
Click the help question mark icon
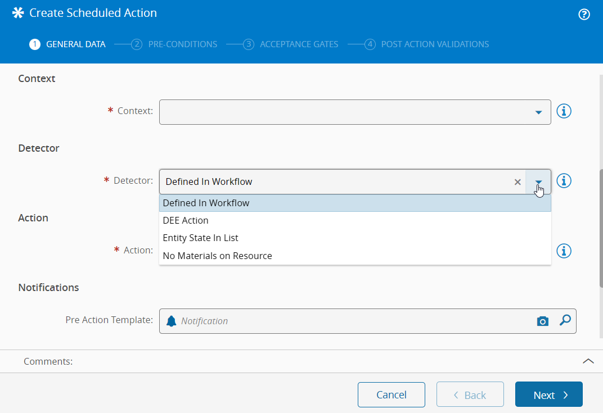coord(584,15)
